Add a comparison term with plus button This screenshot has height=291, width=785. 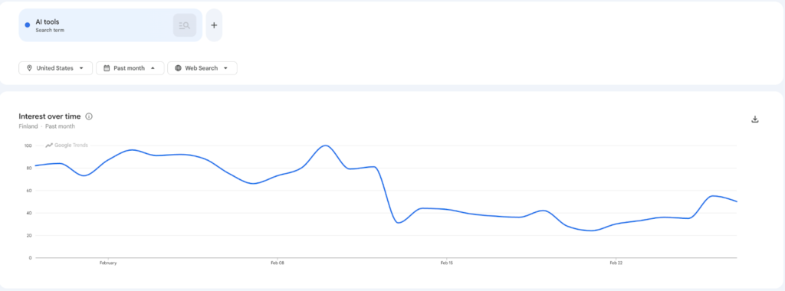[x=214, y=25]
